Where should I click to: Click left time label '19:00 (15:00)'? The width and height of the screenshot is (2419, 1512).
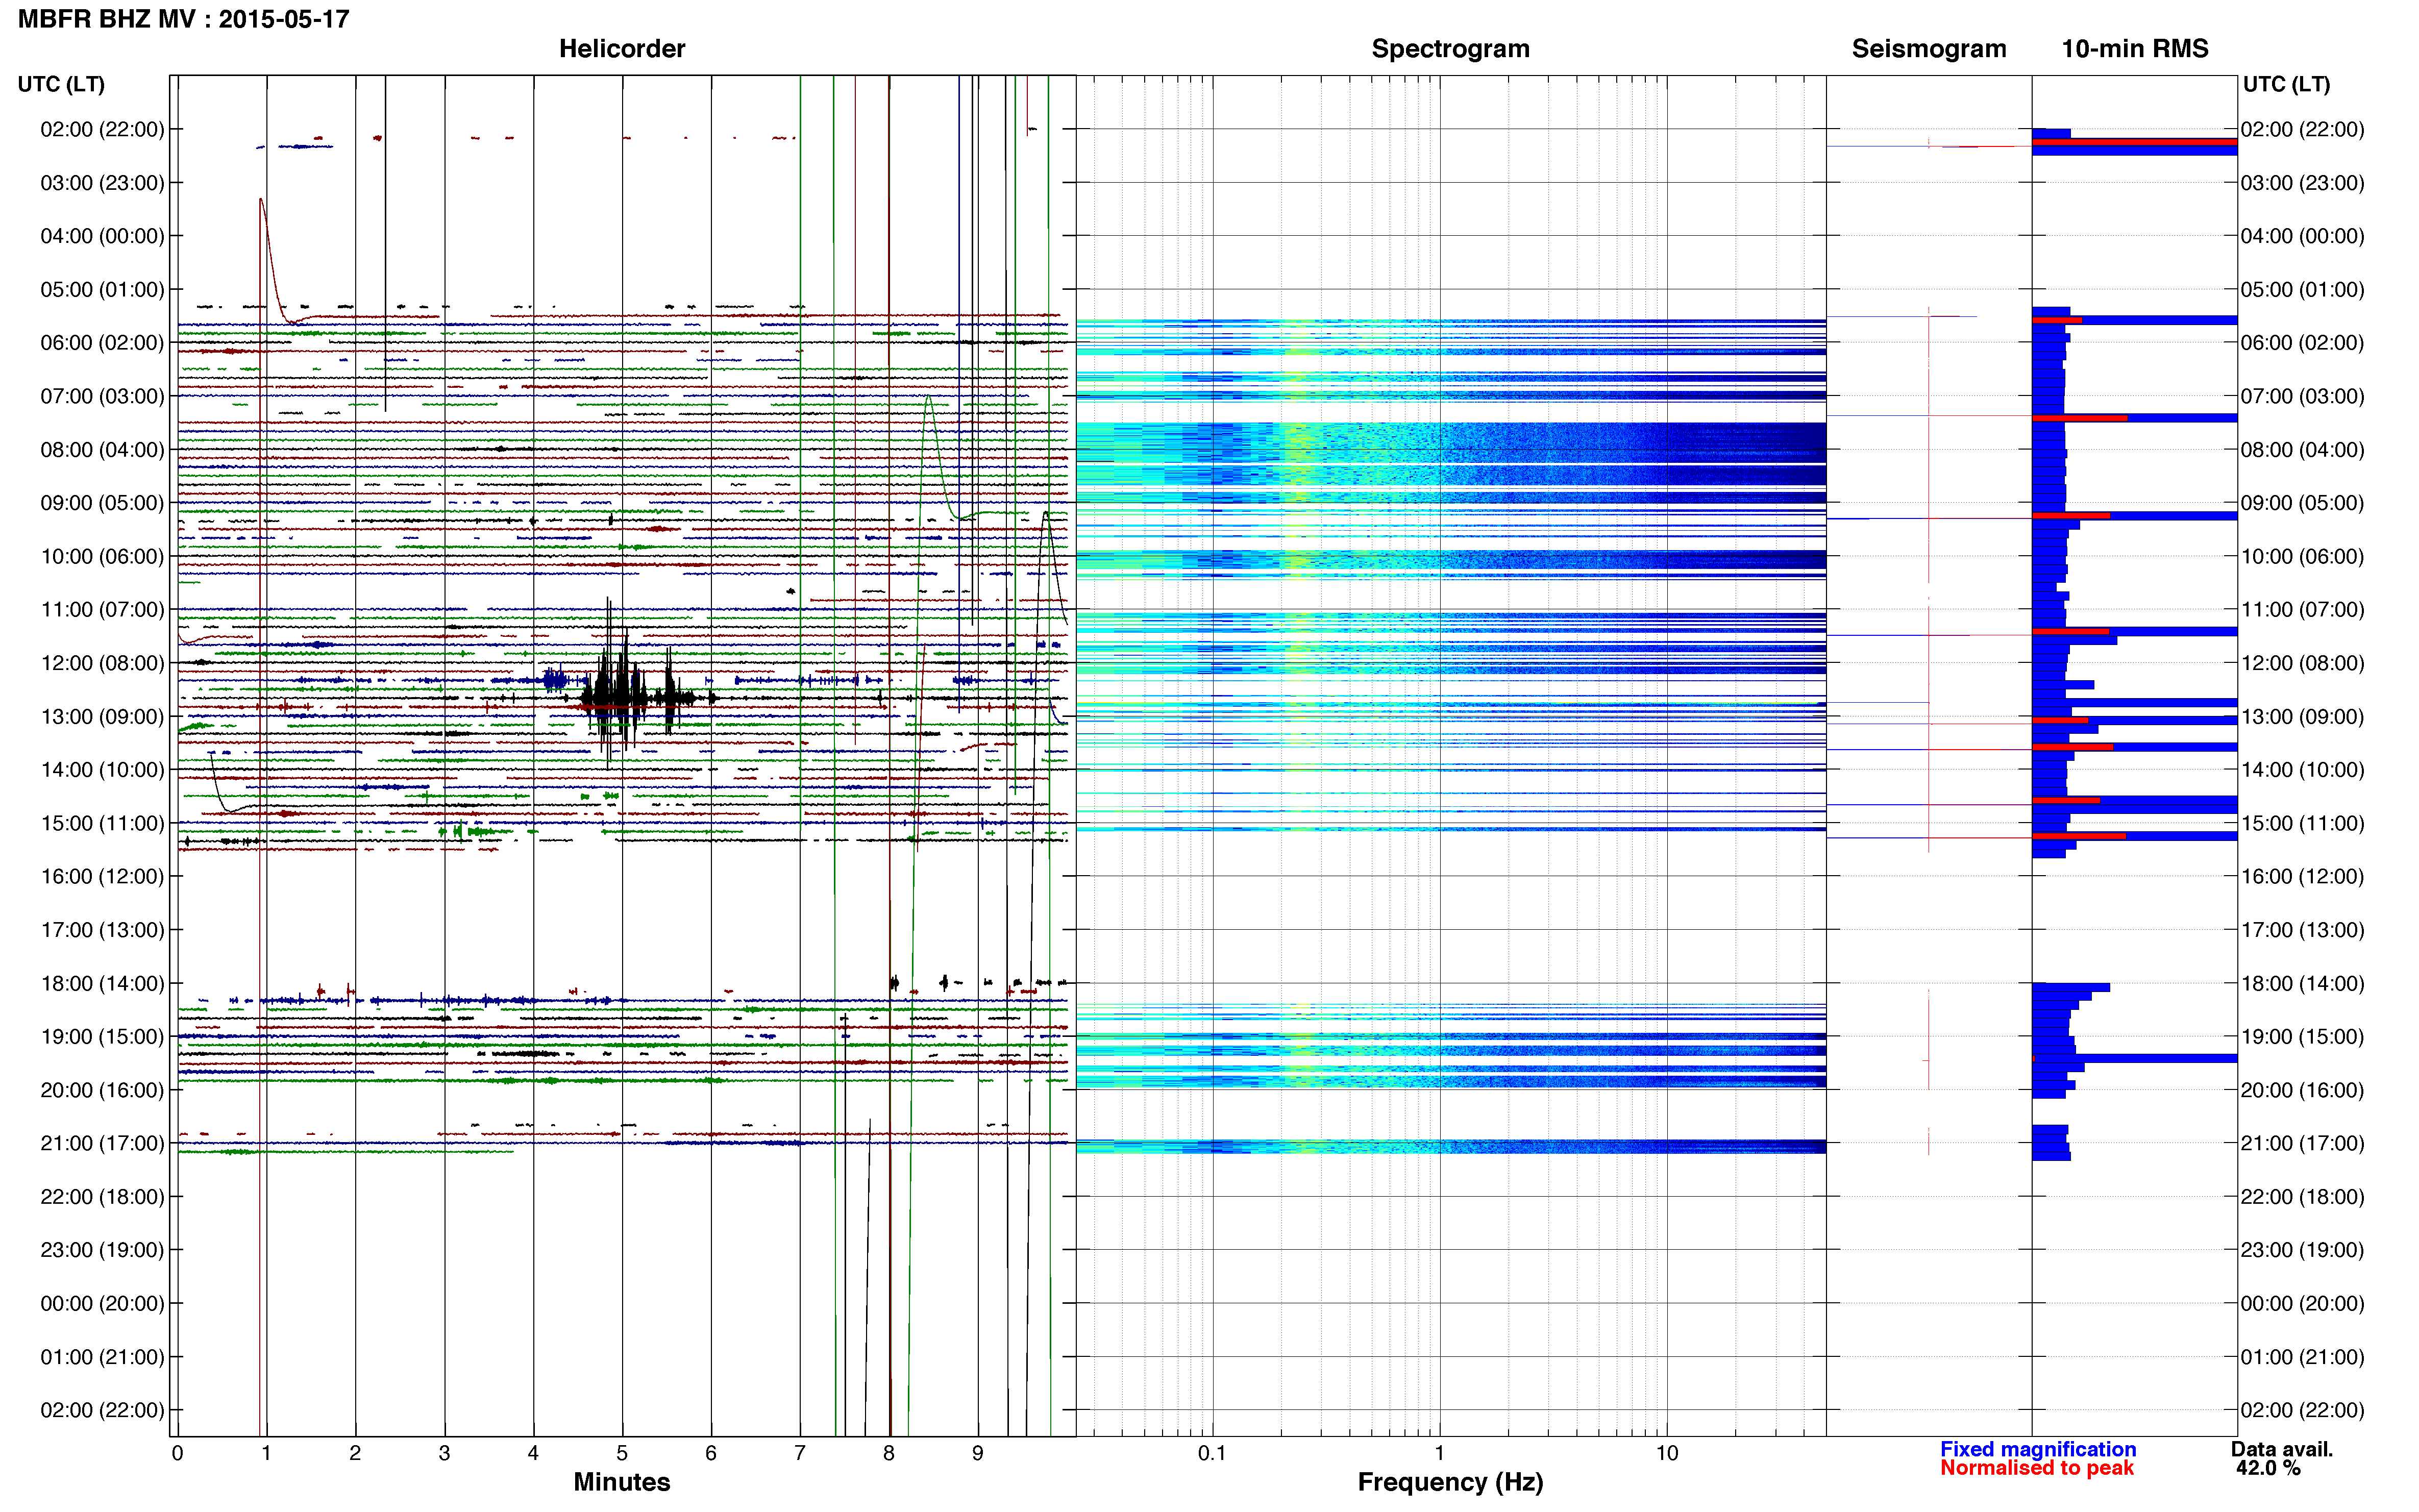[102, 1036]
